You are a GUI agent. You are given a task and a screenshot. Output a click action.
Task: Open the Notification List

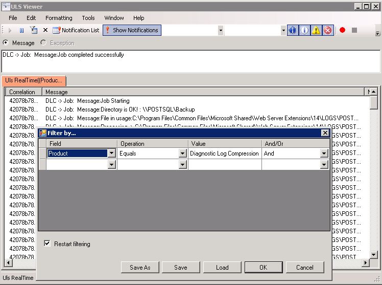click(76, 30)
